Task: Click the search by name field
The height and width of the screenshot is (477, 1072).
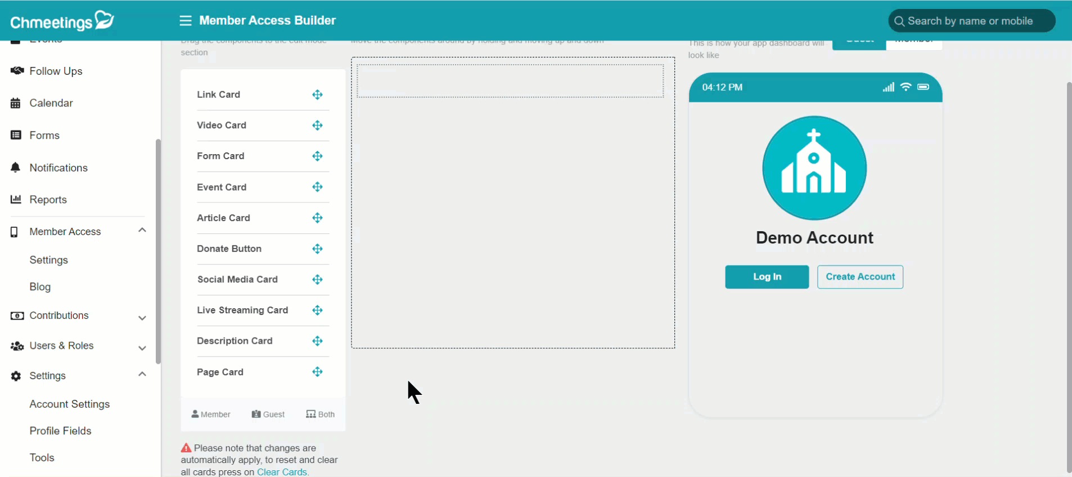Action: pos(971,21)
